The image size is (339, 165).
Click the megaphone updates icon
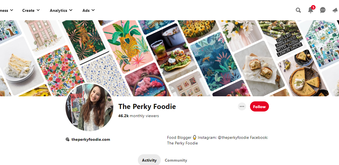pos(335,10)
